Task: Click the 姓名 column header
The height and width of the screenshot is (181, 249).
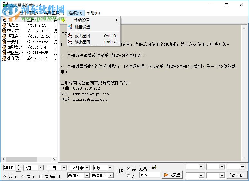Action: (13, 20)
